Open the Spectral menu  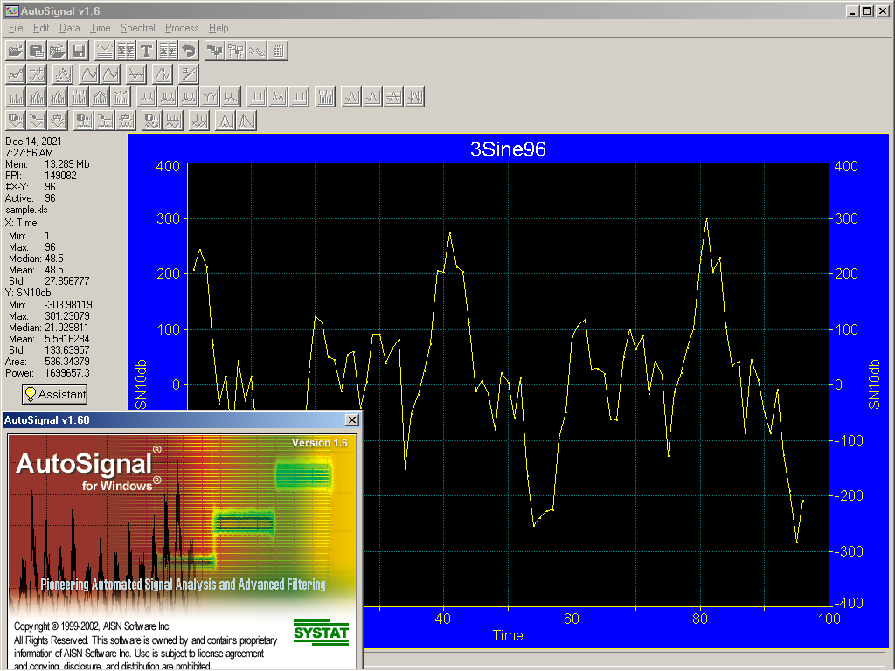point(137,28)
